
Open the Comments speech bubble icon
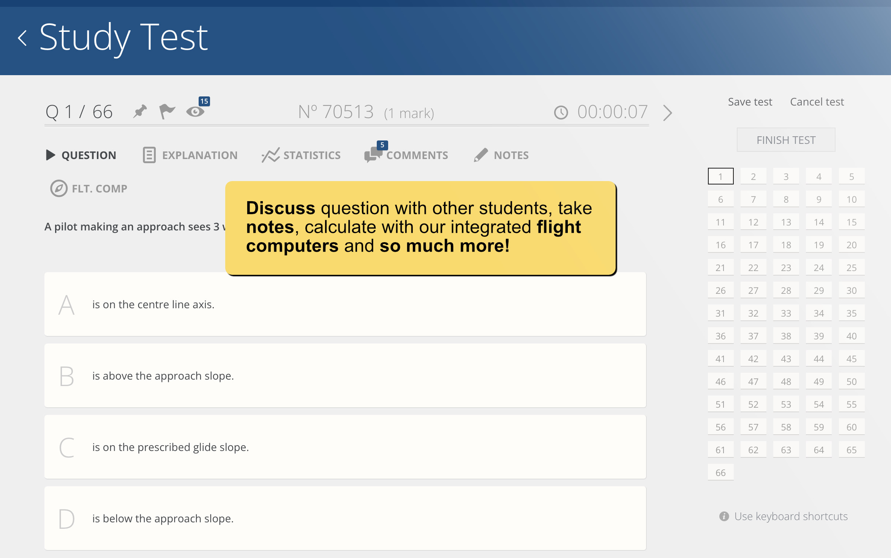click(373, 155)
